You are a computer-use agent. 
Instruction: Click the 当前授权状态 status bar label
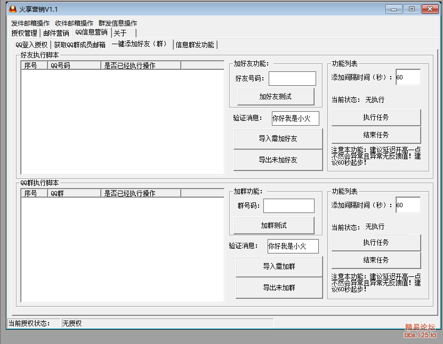click(29, 323)
